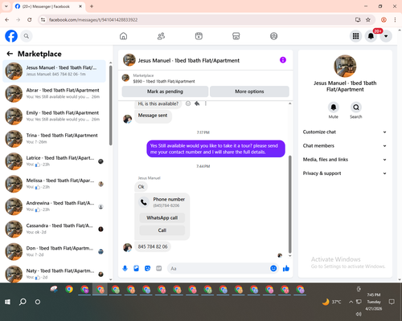Open the notifications bell with 20+ badge

pos(371,36)
